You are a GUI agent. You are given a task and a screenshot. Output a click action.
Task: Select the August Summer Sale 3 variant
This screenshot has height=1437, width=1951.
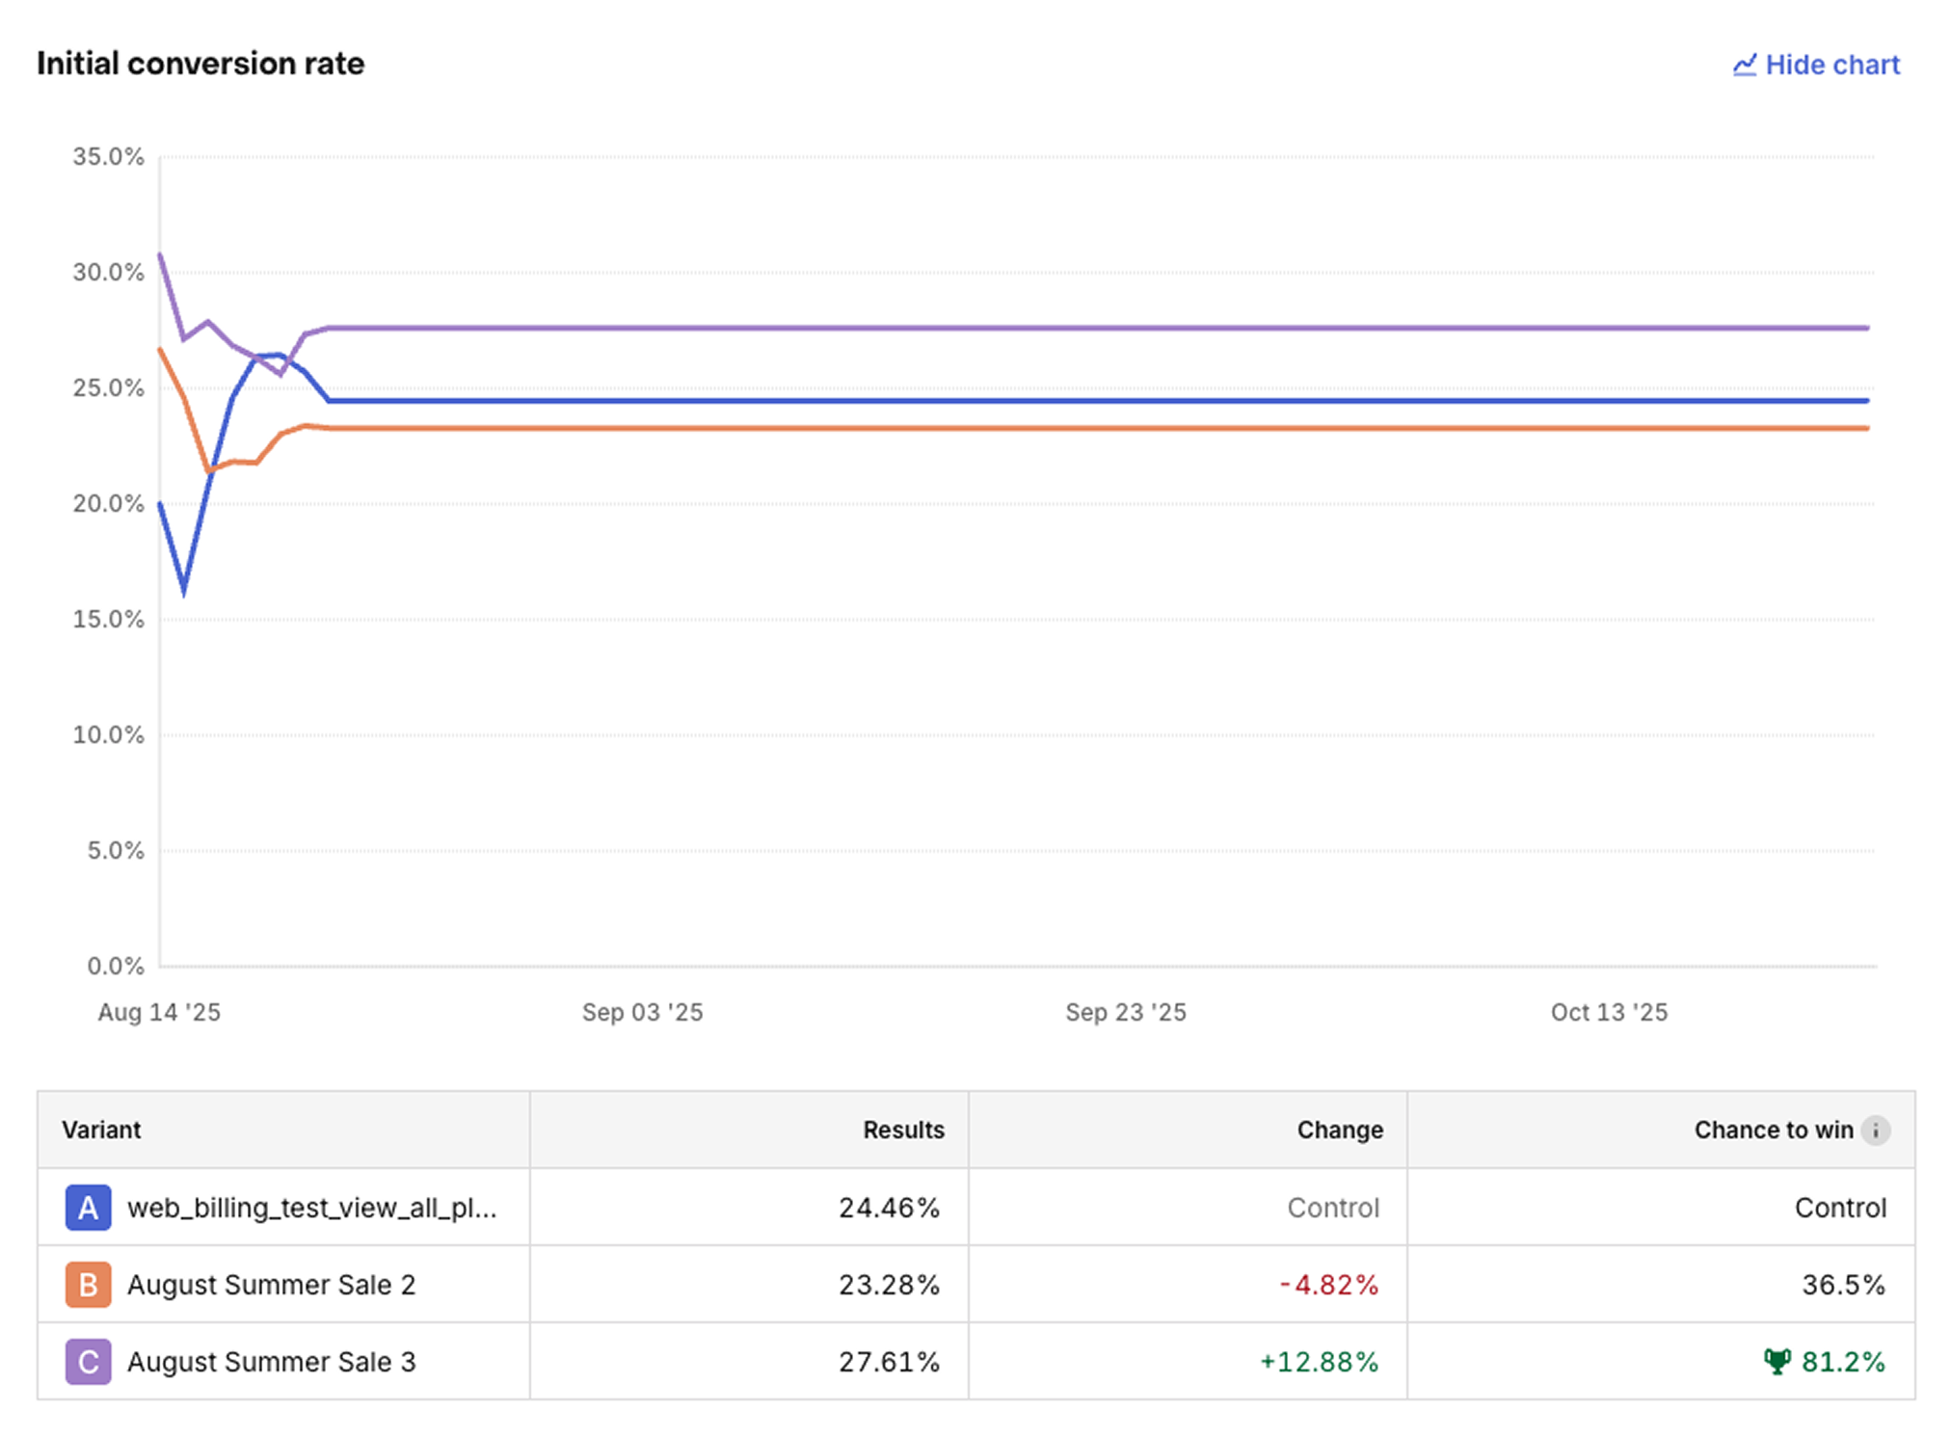[271, 1362]
